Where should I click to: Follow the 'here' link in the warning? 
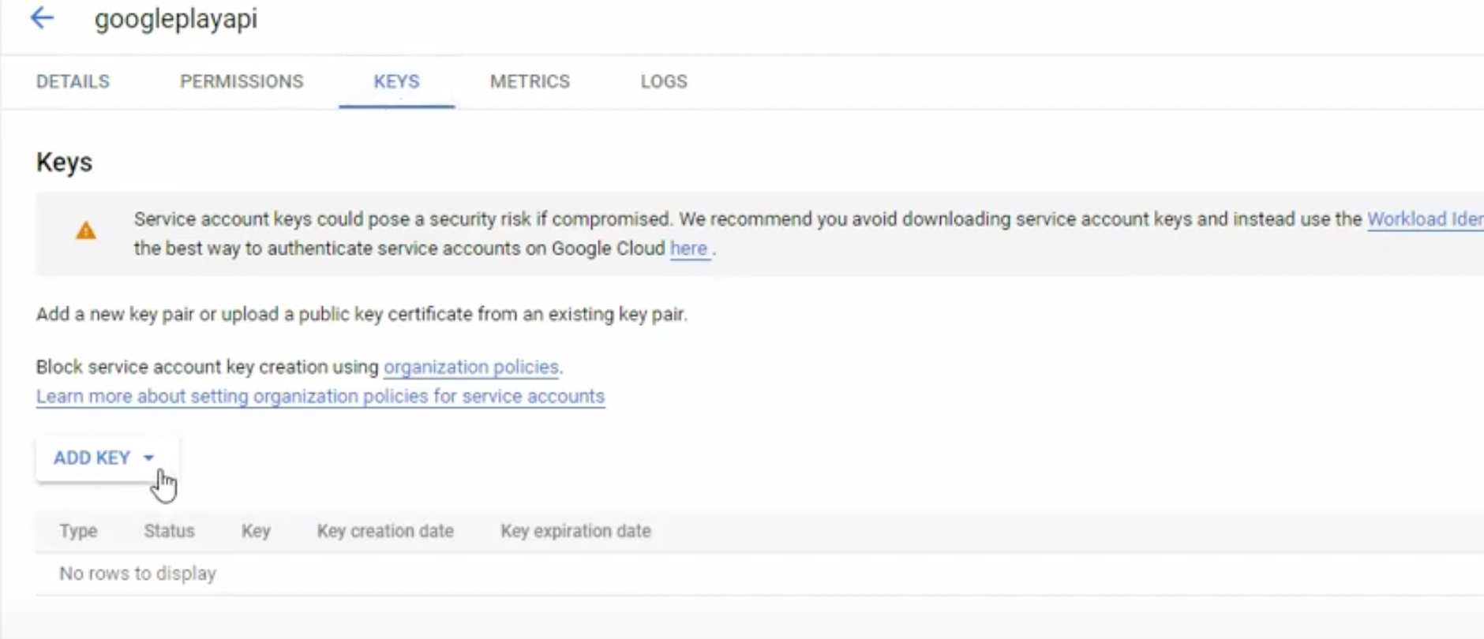[688, 248]
